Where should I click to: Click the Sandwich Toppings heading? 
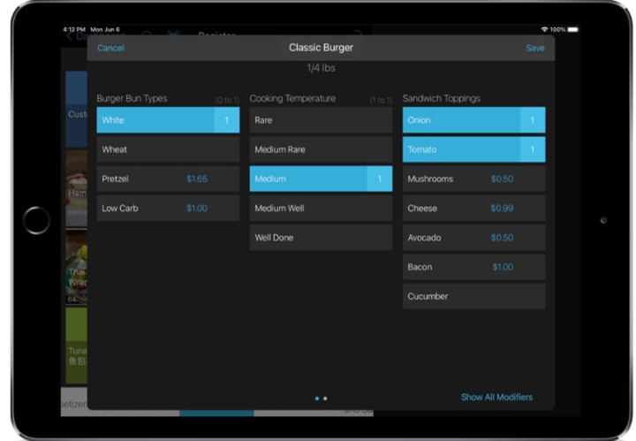[442, 98]
